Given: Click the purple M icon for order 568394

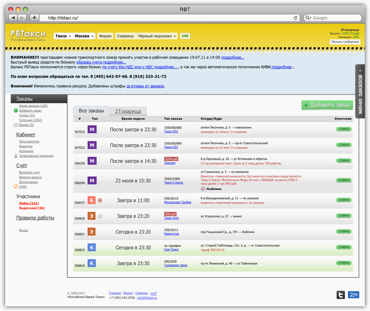Looking at the screenshot, I should (x=92, y=181).
